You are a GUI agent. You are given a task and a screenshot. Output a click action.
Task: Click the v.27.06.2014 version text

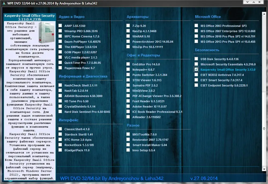point(204,179)
